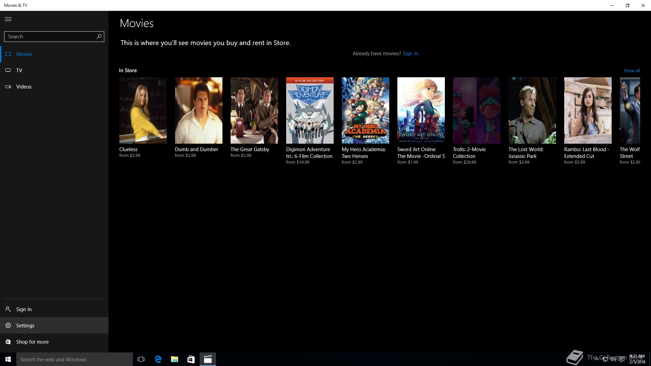Click Search the web and Windows box
The width and height of the screenshot is (651, 366).
pyautogui.click(x=75, y=359)
